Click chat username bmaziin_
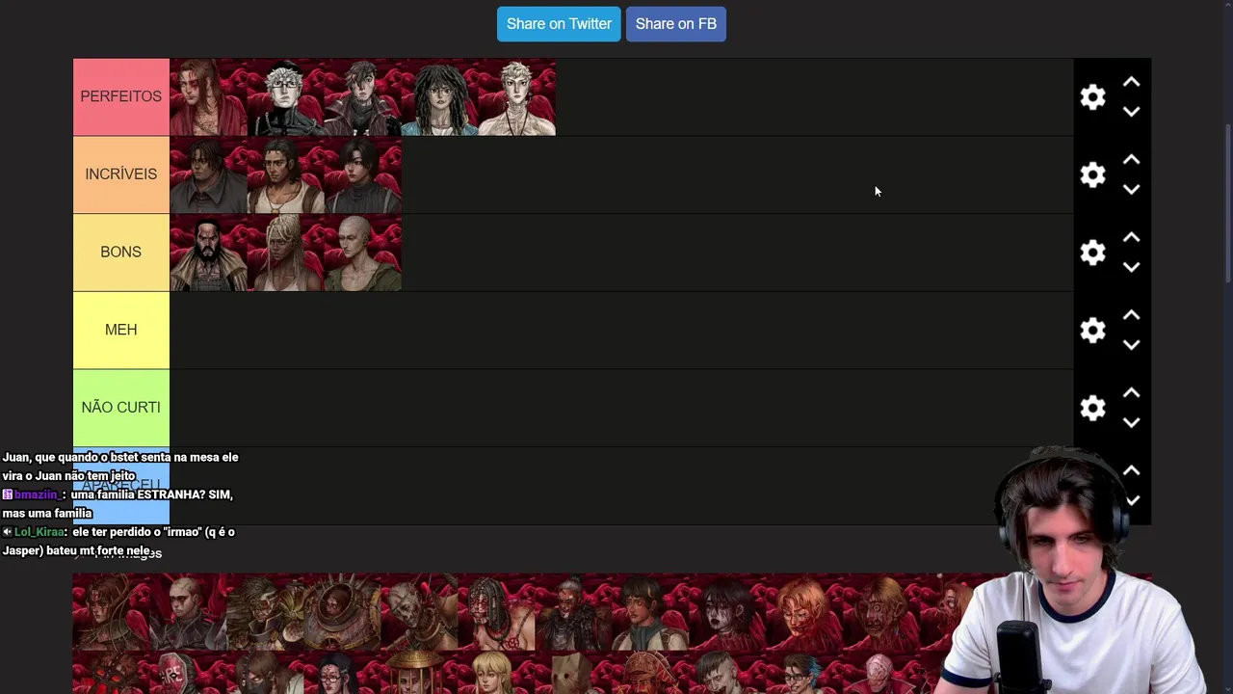This screenshot has height=694, width=1233. pos(37,494)
